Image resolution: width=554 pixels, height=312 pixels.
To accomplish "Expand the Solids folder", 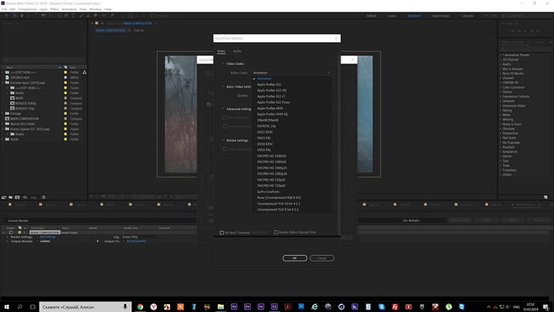I will (3, 139).
